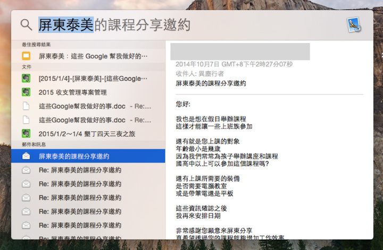The image size is (383, 250).
Task: Click the yellow presentation icon of top hit
Action: (26, 56)
